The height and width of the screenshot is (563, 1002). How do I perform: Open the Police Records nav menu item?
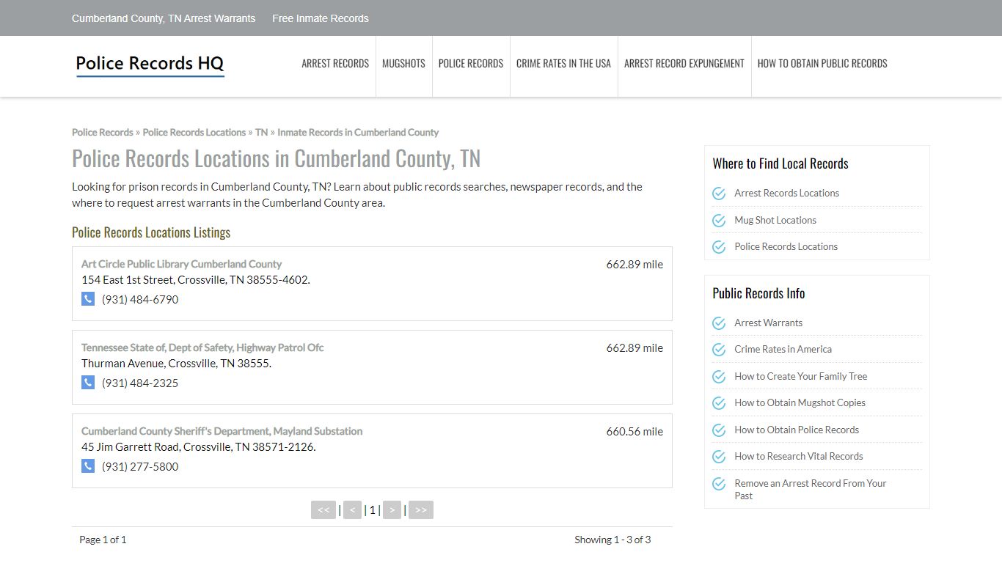pos(471,64)
